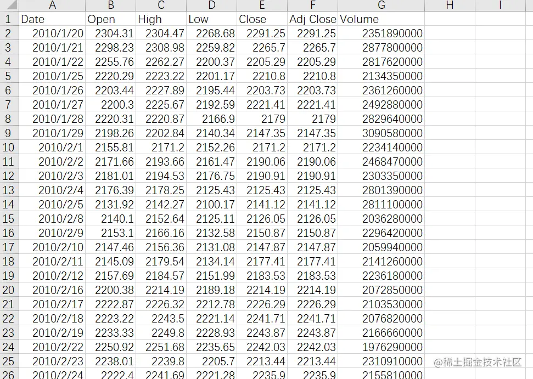
Task: Select column D header
Action: (x=212, y=5)
